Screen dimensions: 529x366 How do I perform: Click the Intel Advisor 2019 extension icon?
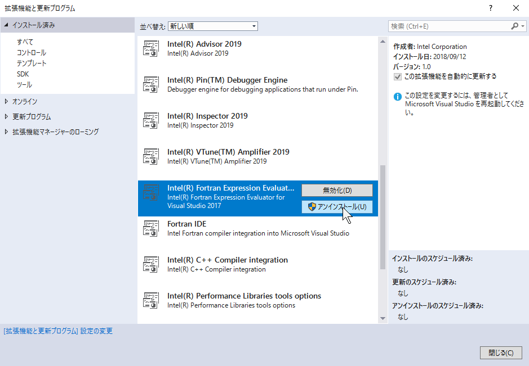pos(150,49)
